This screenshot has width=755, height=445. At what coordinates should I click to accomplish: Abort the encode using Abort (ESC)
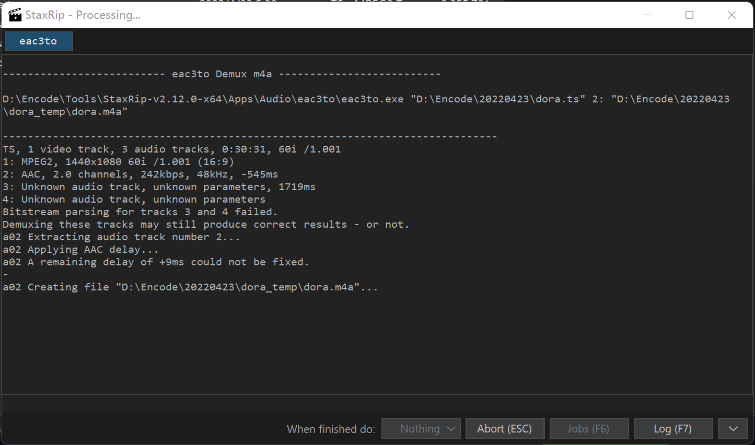(x=505, y=428)
